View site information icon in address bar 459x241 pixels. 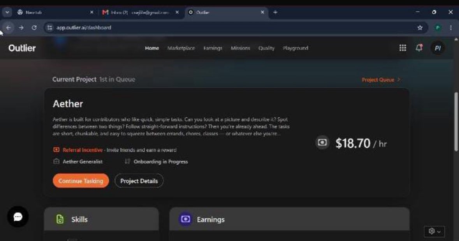pyautogui.click(x=50, y=28)
